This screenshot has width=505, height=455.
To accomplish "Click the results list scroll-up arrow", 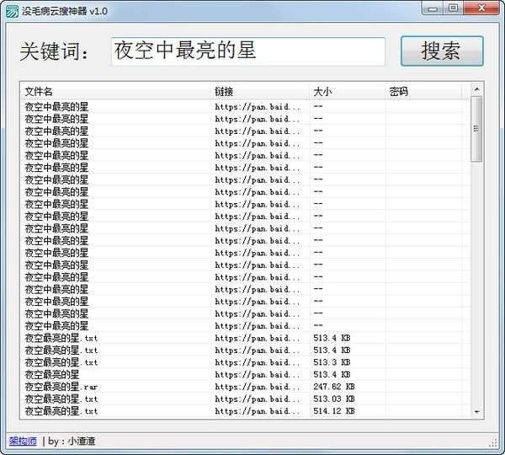I will click(x=476, y=89).
